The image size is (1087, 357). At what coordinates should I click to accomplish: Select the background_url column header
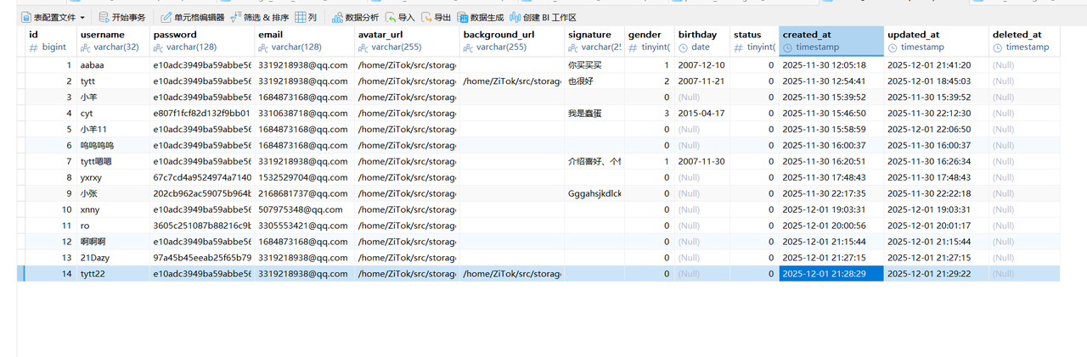(512, 41)
